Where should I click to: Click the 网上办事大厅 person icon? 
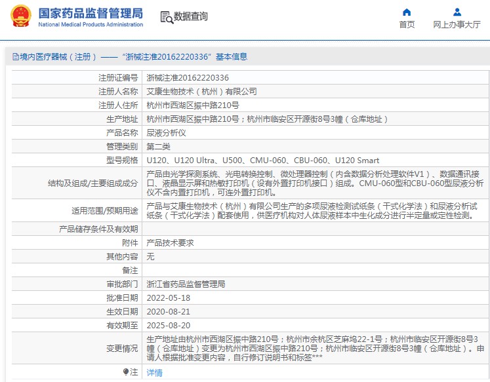tap(457, 12)
